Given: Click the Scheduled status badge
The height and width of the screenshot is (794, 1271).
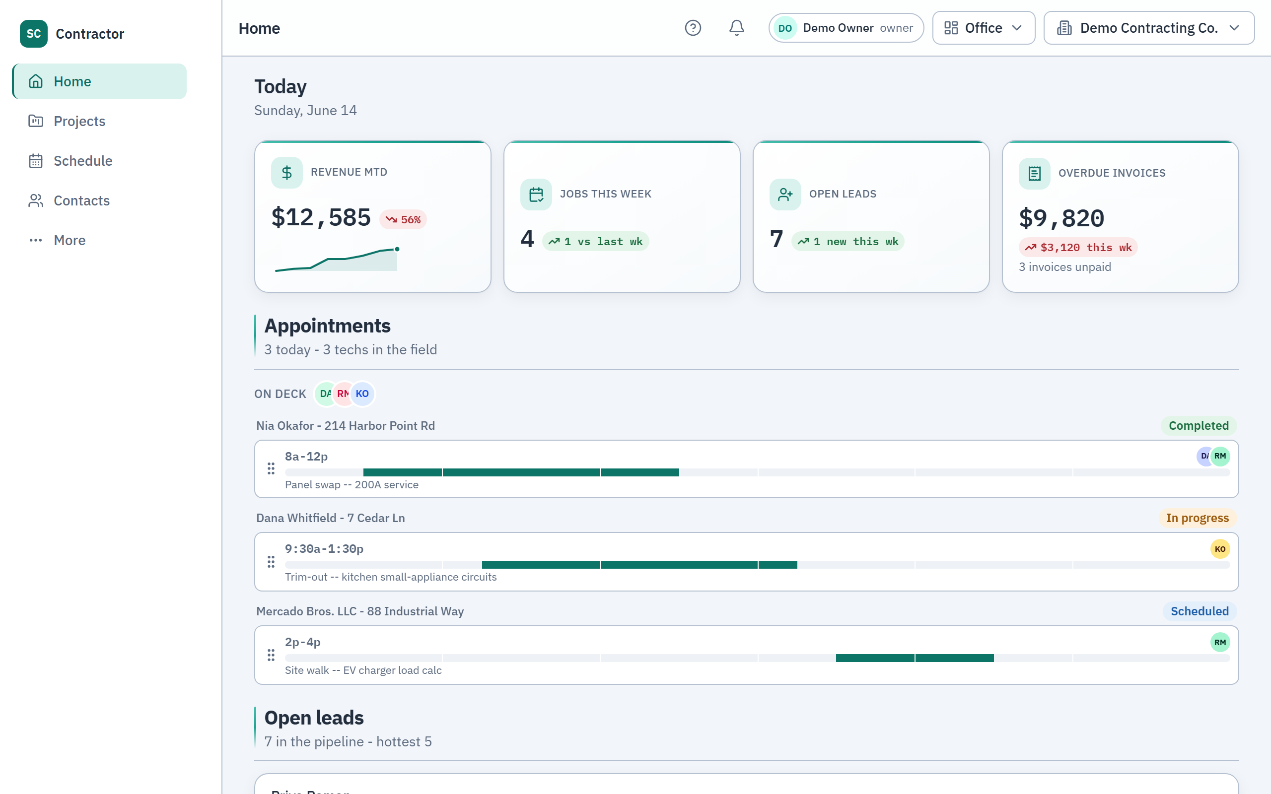Looking at the screenshot, I should [1200, 611].
